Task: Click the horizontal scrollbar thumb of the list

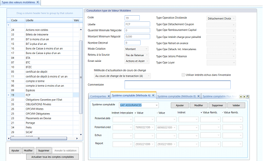Action: point(39,138)
